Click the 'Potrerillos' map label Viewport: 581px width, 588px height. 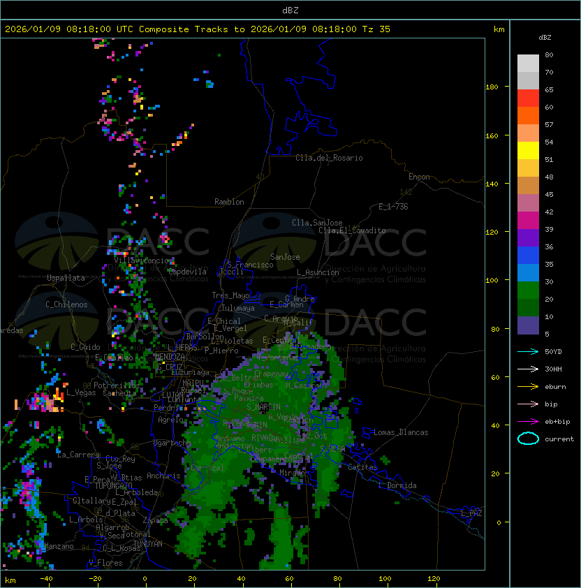[x=117, y=385]
